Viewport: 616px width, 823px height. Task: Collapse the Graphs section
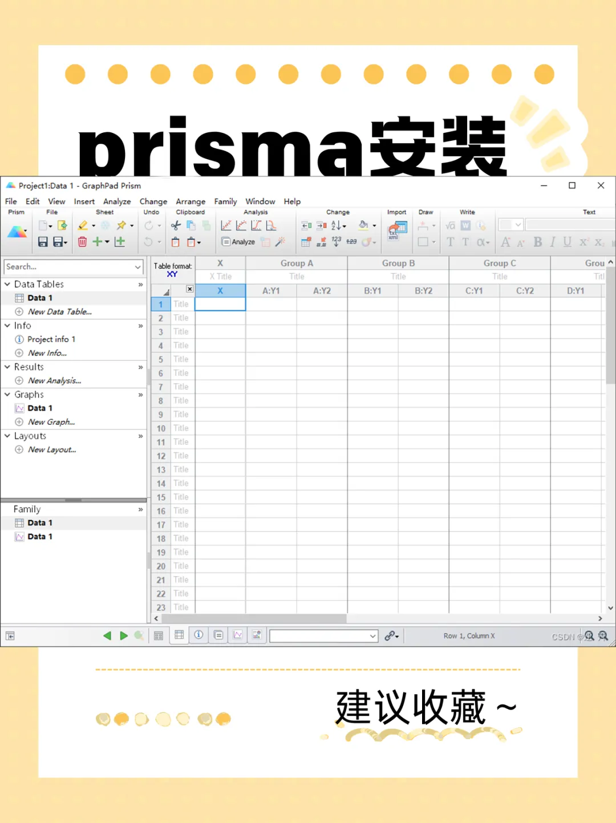point(7,394)
